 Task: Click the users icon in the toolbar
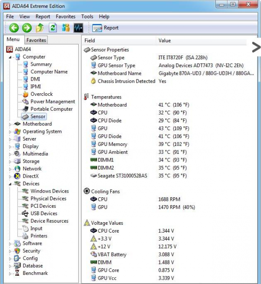pos(66,28)
